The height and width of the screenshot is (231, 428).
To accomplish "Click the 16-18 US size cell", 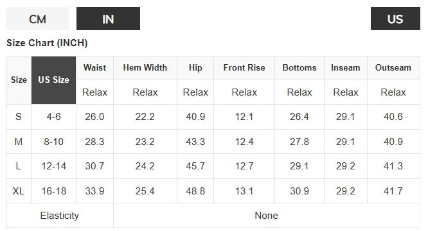I will pos(54,191).
